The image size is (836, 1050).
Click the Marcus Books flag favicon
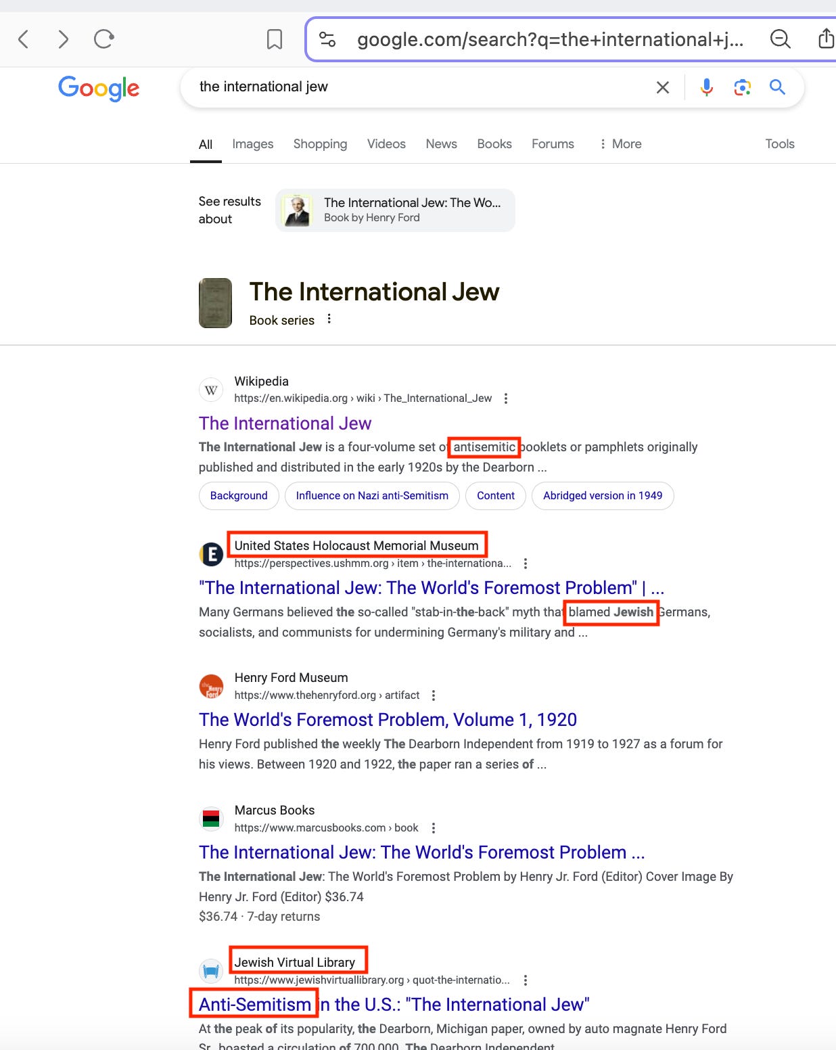point(211,819)
